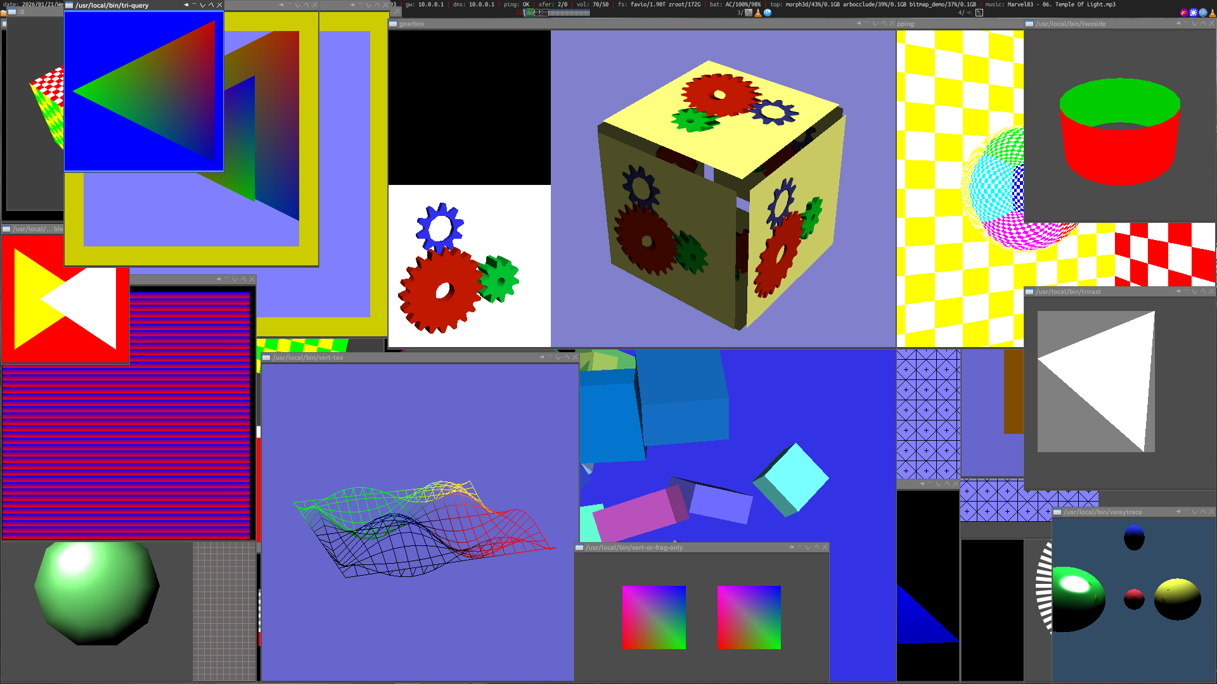
Task: Open the VLC cone icon in the tray
Action: pyautogui.click(x=1213, y=13)
